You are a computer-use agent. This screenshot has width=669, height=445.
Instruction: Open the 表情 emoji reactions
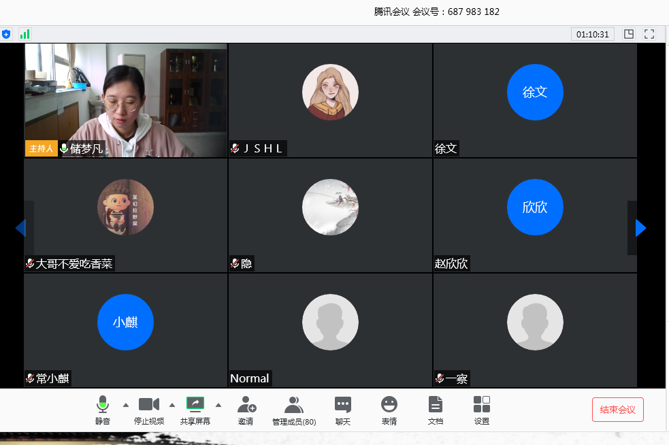389,409
